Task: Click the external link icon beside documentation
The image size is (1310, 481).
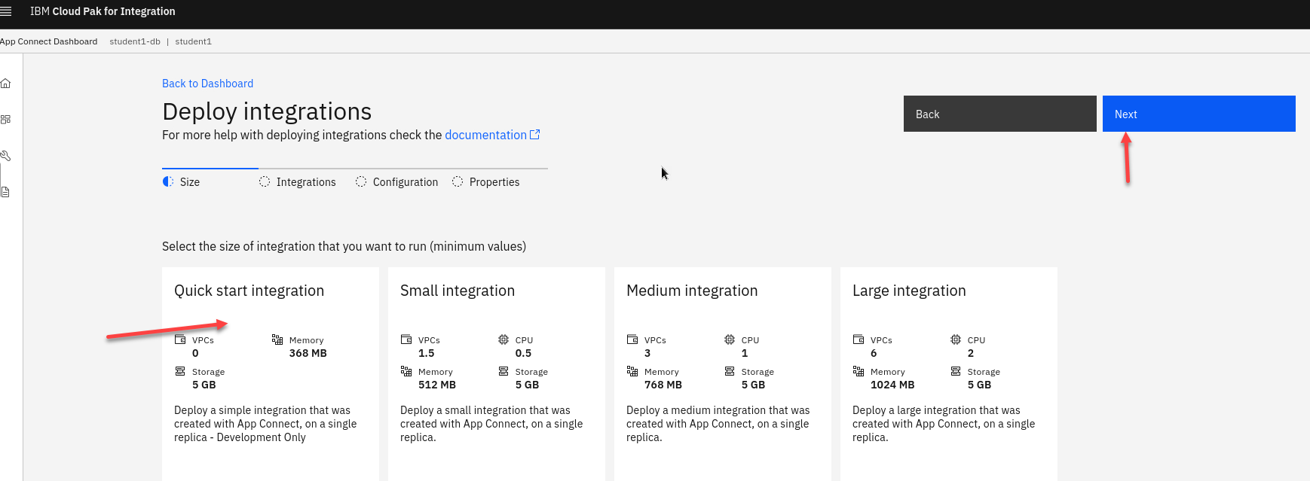Action: [x=535, y=135]
